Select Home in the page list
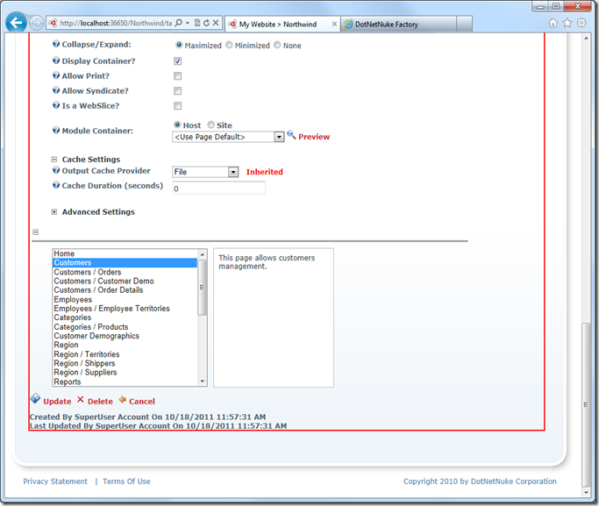Screen dimensions: 599x506 click(125, 253)
